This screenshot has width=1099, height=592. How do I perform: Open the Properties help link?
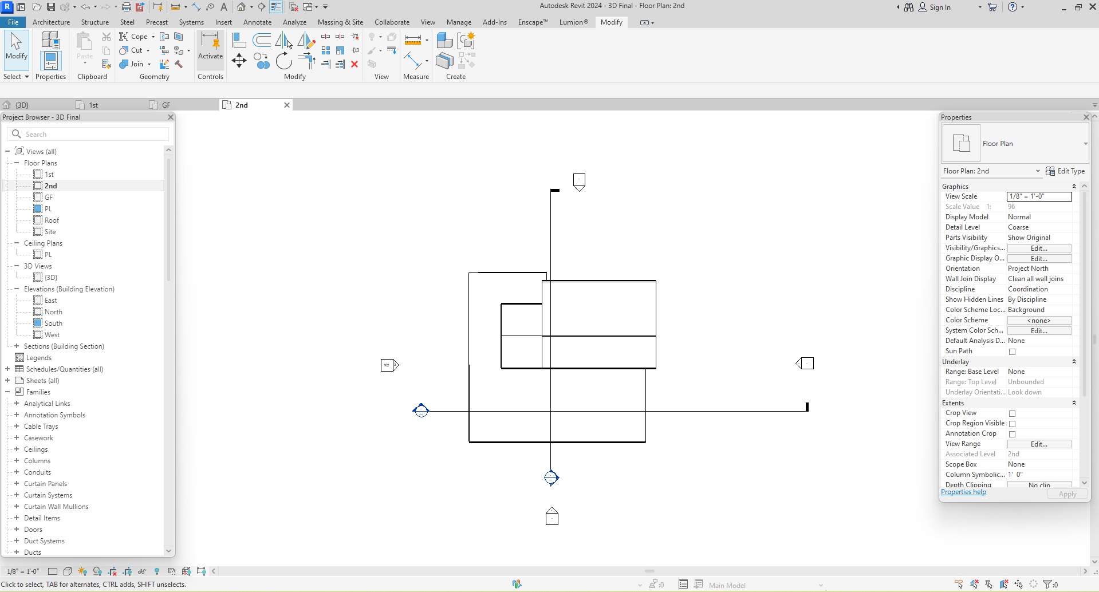(x=963, y=492)
